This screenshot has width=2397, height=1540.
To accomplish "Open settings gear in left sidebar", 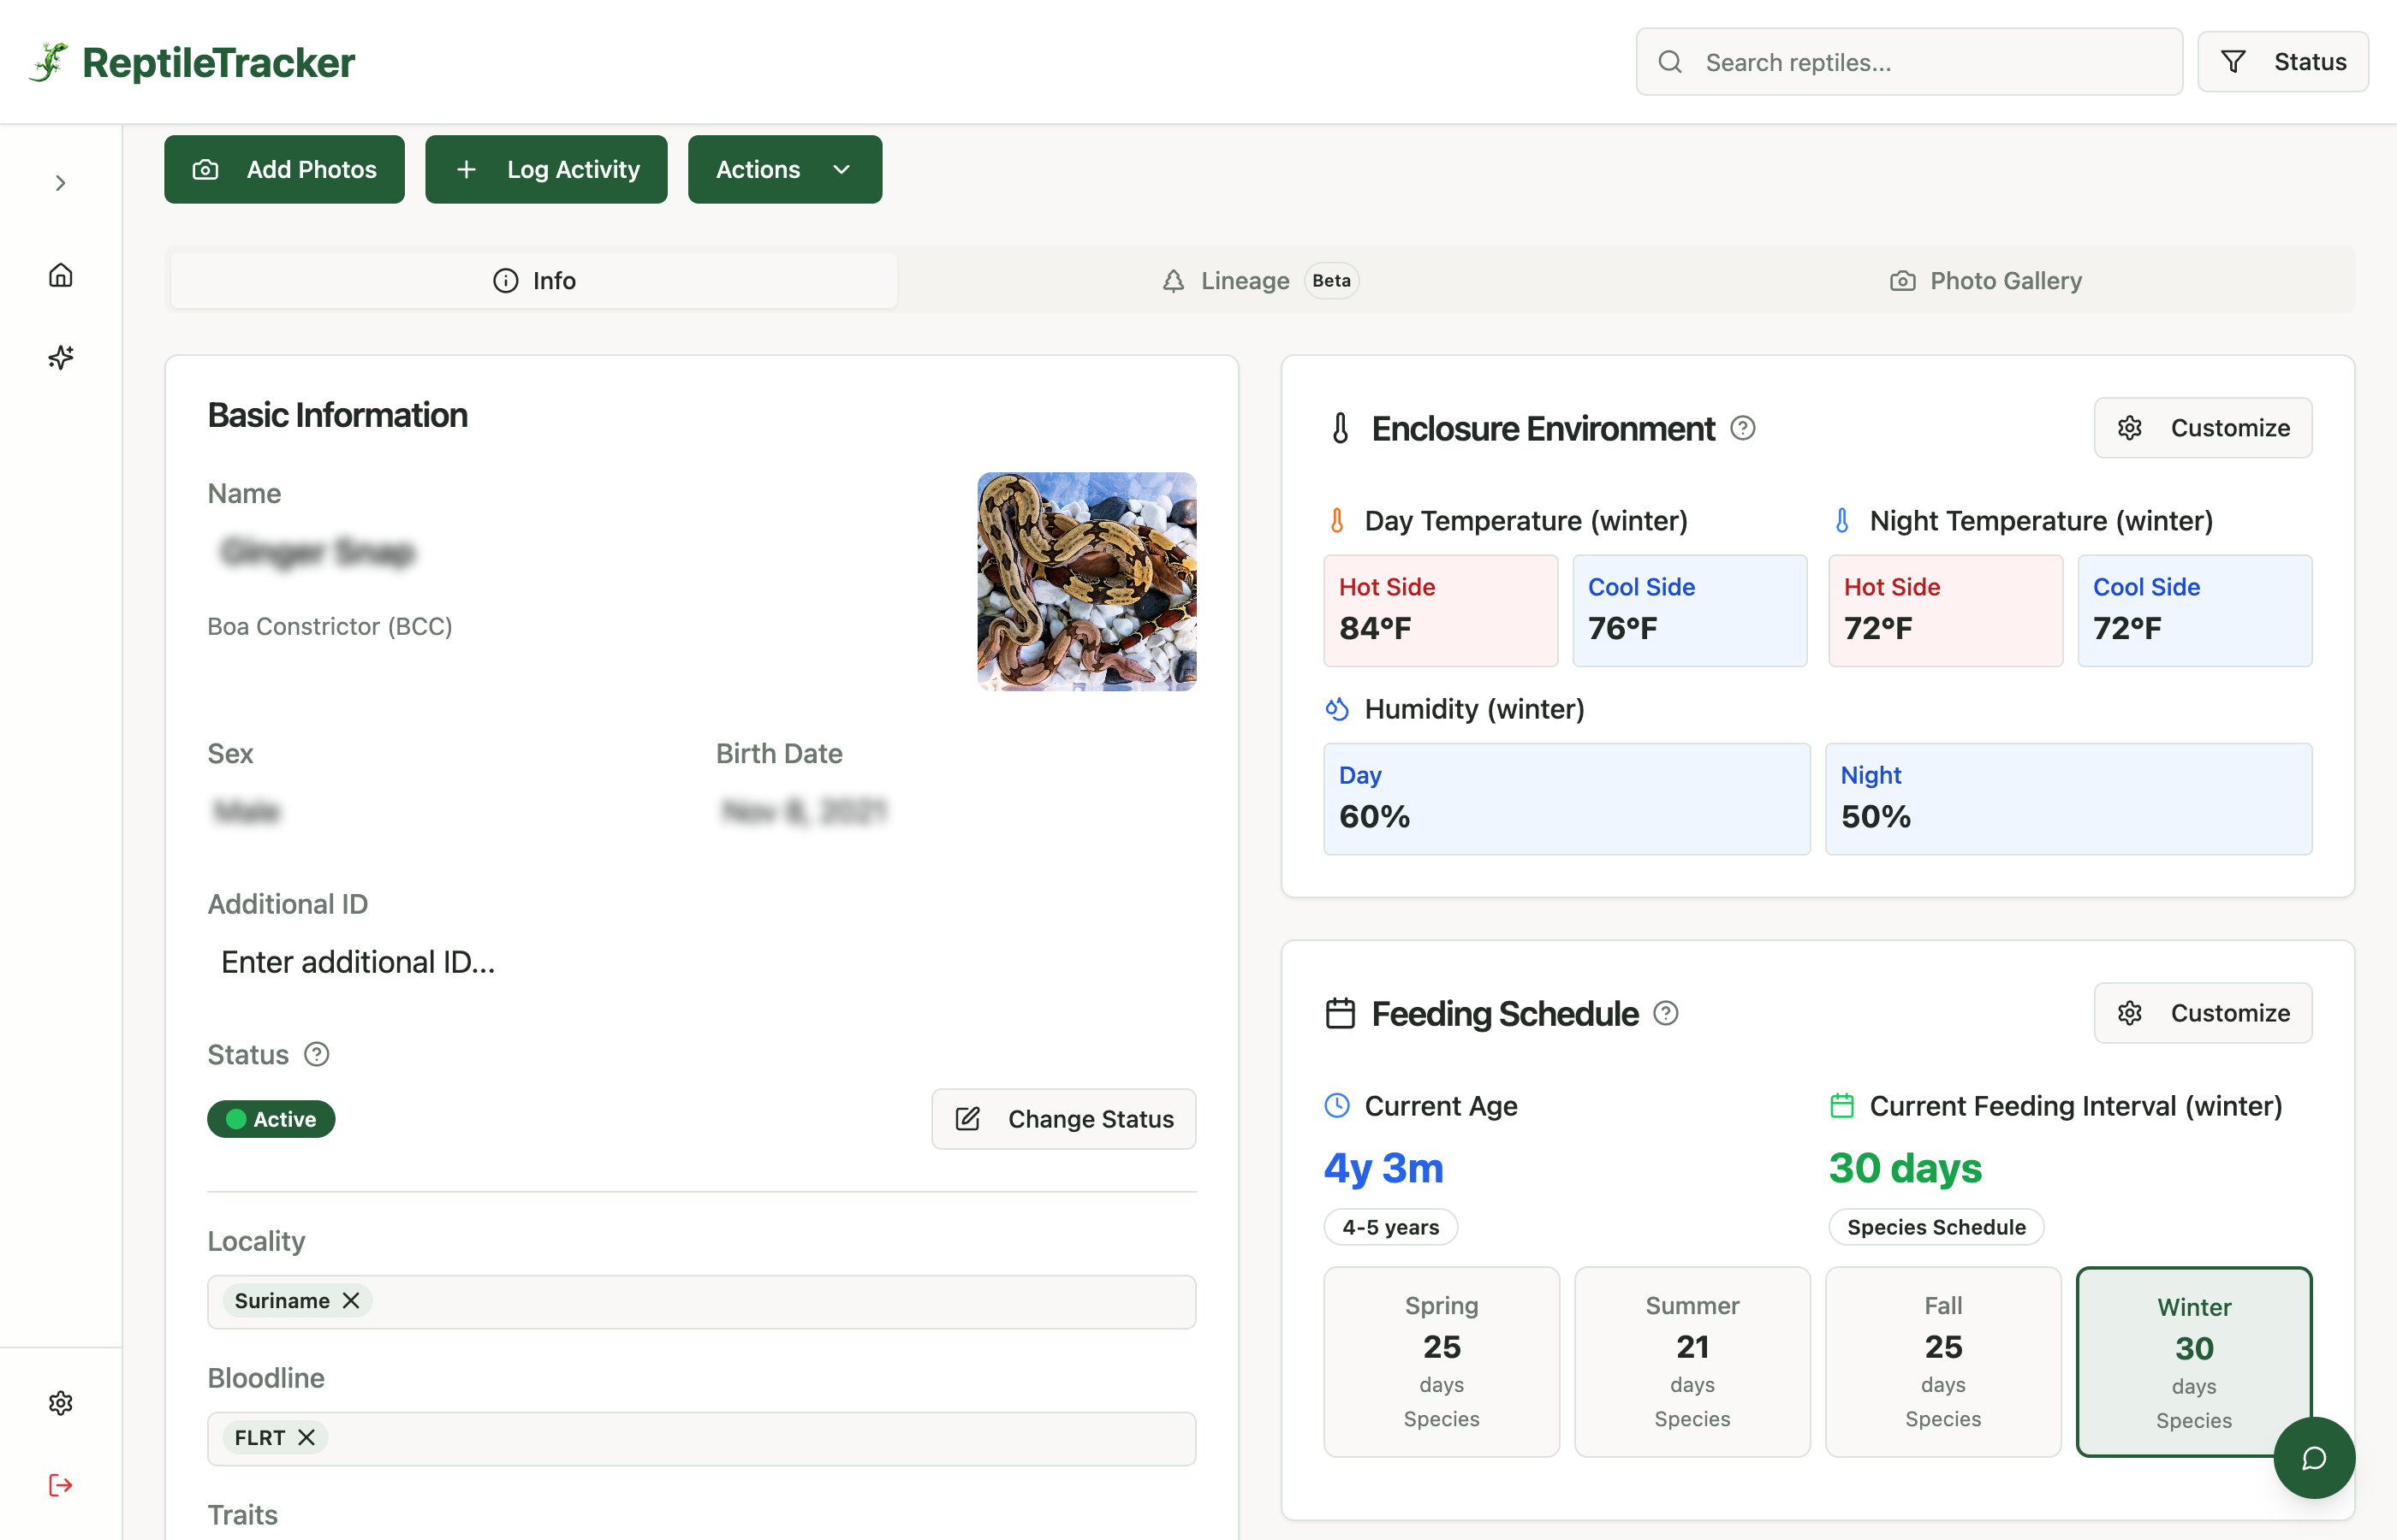I will 61,1403.
